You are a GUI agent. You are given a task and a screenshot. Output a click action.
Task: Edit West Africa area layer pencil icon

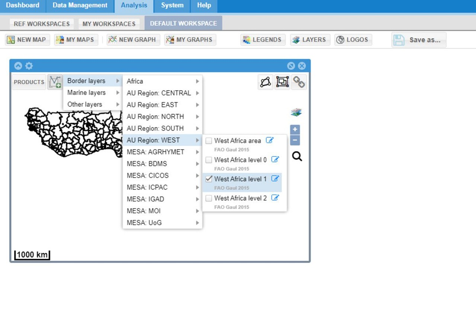click(x=270, y=140)
